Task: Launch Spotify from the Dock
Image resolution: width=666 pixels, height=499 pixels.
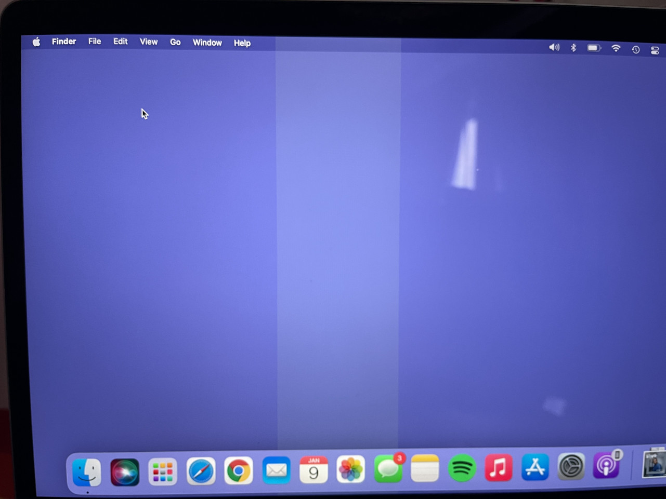Action: 461,469
